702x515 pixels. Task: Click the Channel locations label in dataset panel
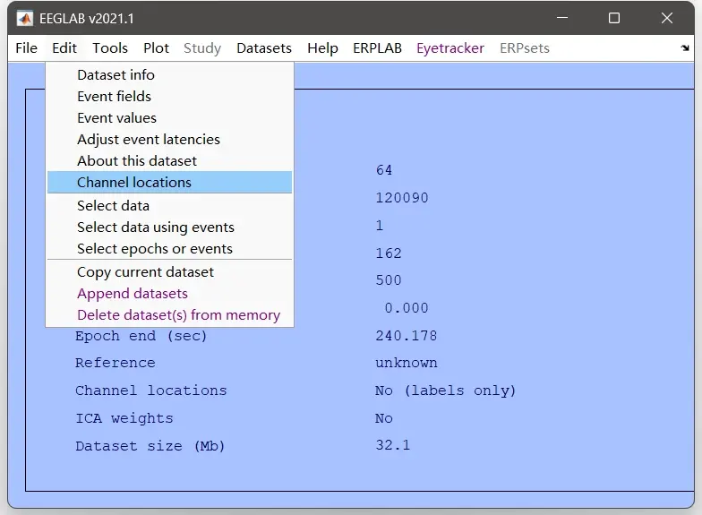pyautogui.click(x=150, y=391)
